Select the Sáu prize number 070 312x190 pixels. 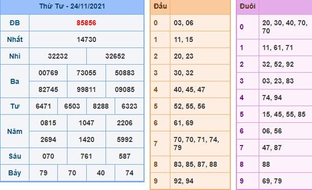pos(48,156)
